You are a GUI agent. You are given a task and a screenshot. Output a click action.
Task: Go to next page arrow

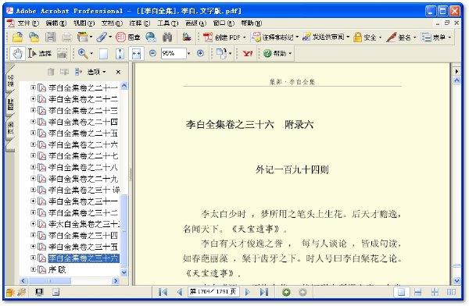click(x=247, y=292)
